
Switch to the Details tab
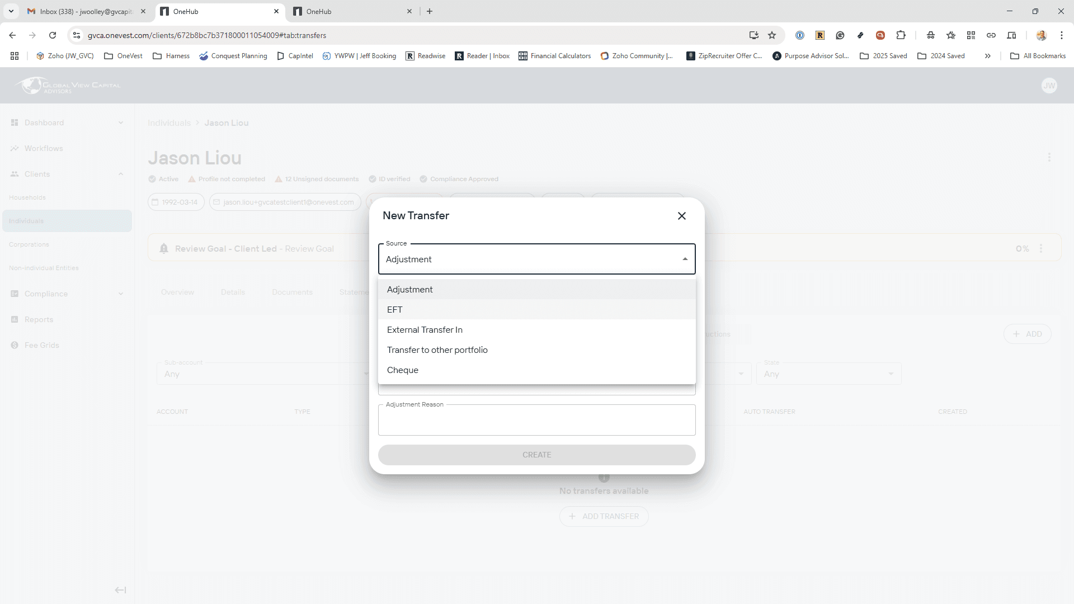[233, 292]
